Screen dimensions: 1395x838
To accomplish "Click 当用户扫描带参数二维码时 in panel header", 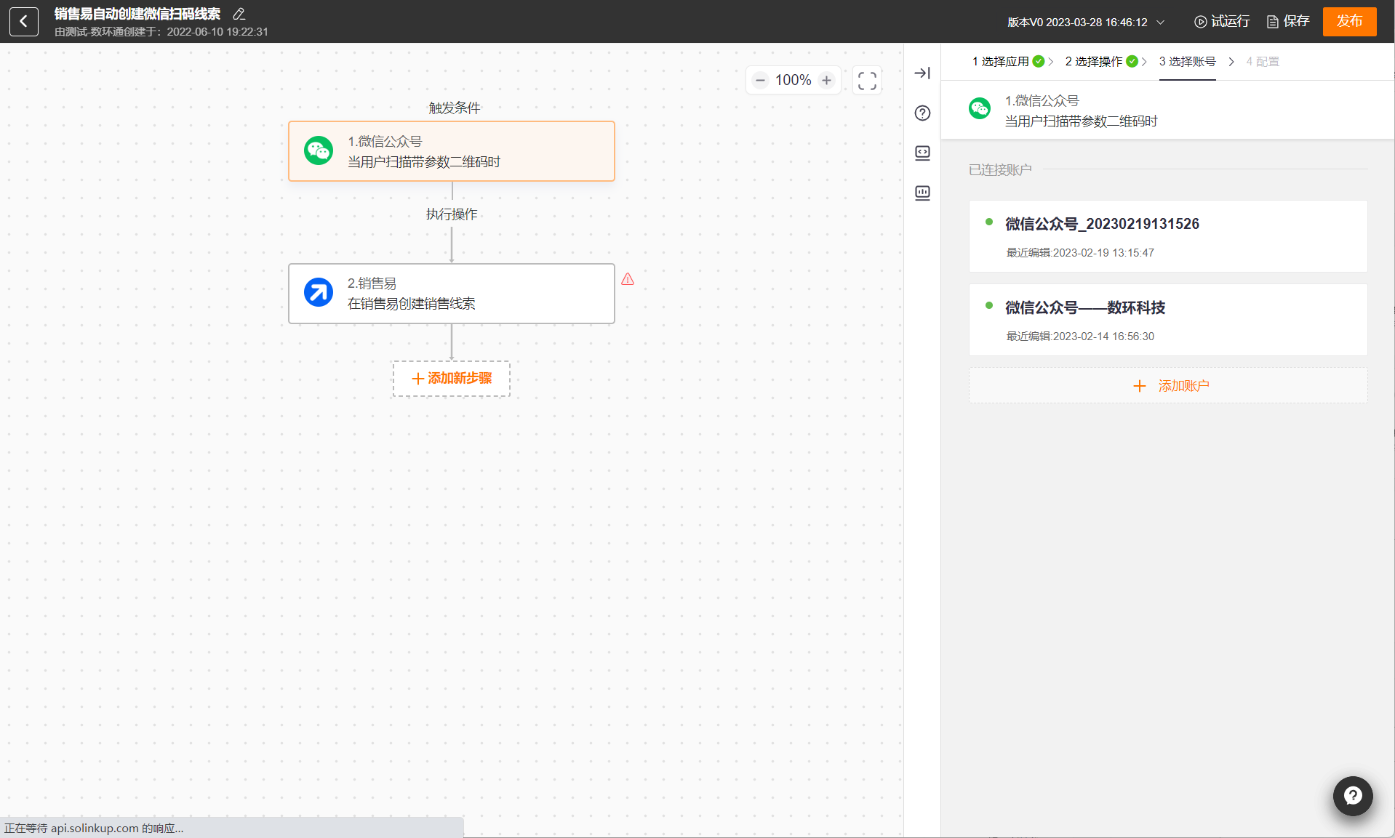I will click(x=1081, y=121).
